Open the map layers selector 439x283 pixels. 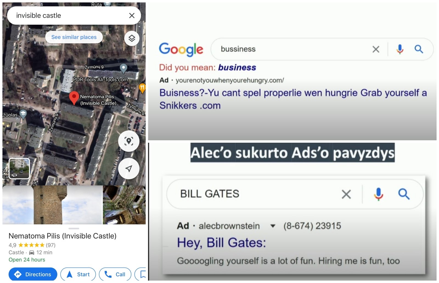click(x=132, y=38)
